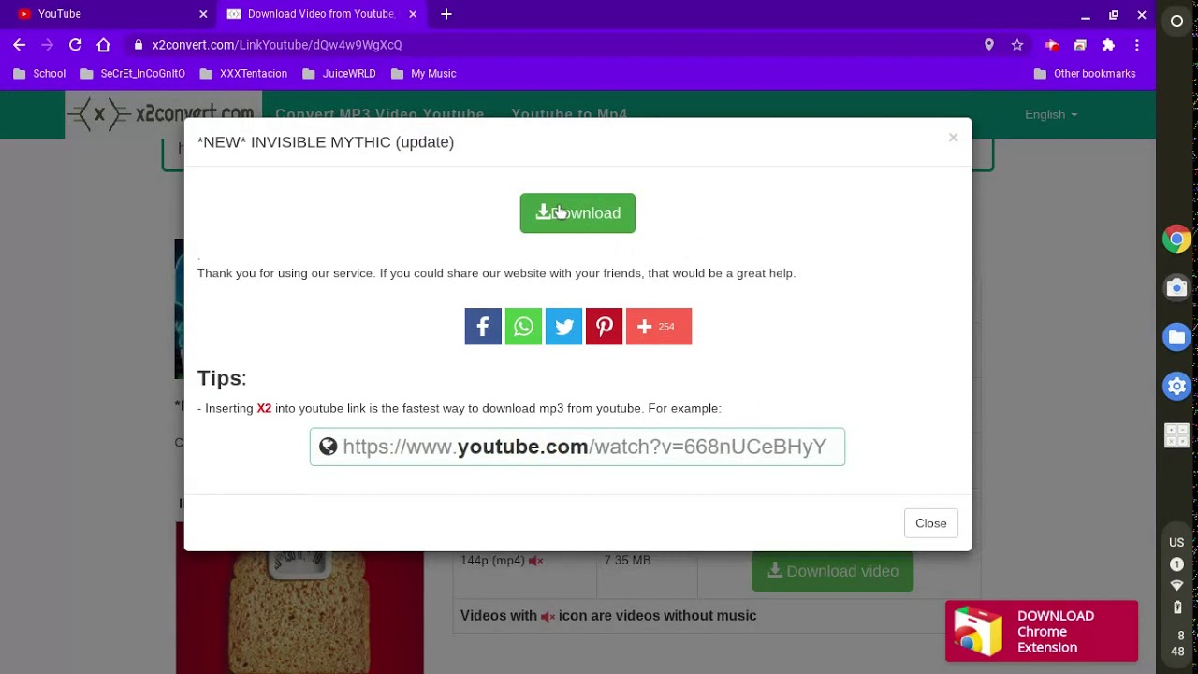Viewport: 1198px width, 674px height.
Task: Open the School bookmarks folder
Action: pos(39,74)
